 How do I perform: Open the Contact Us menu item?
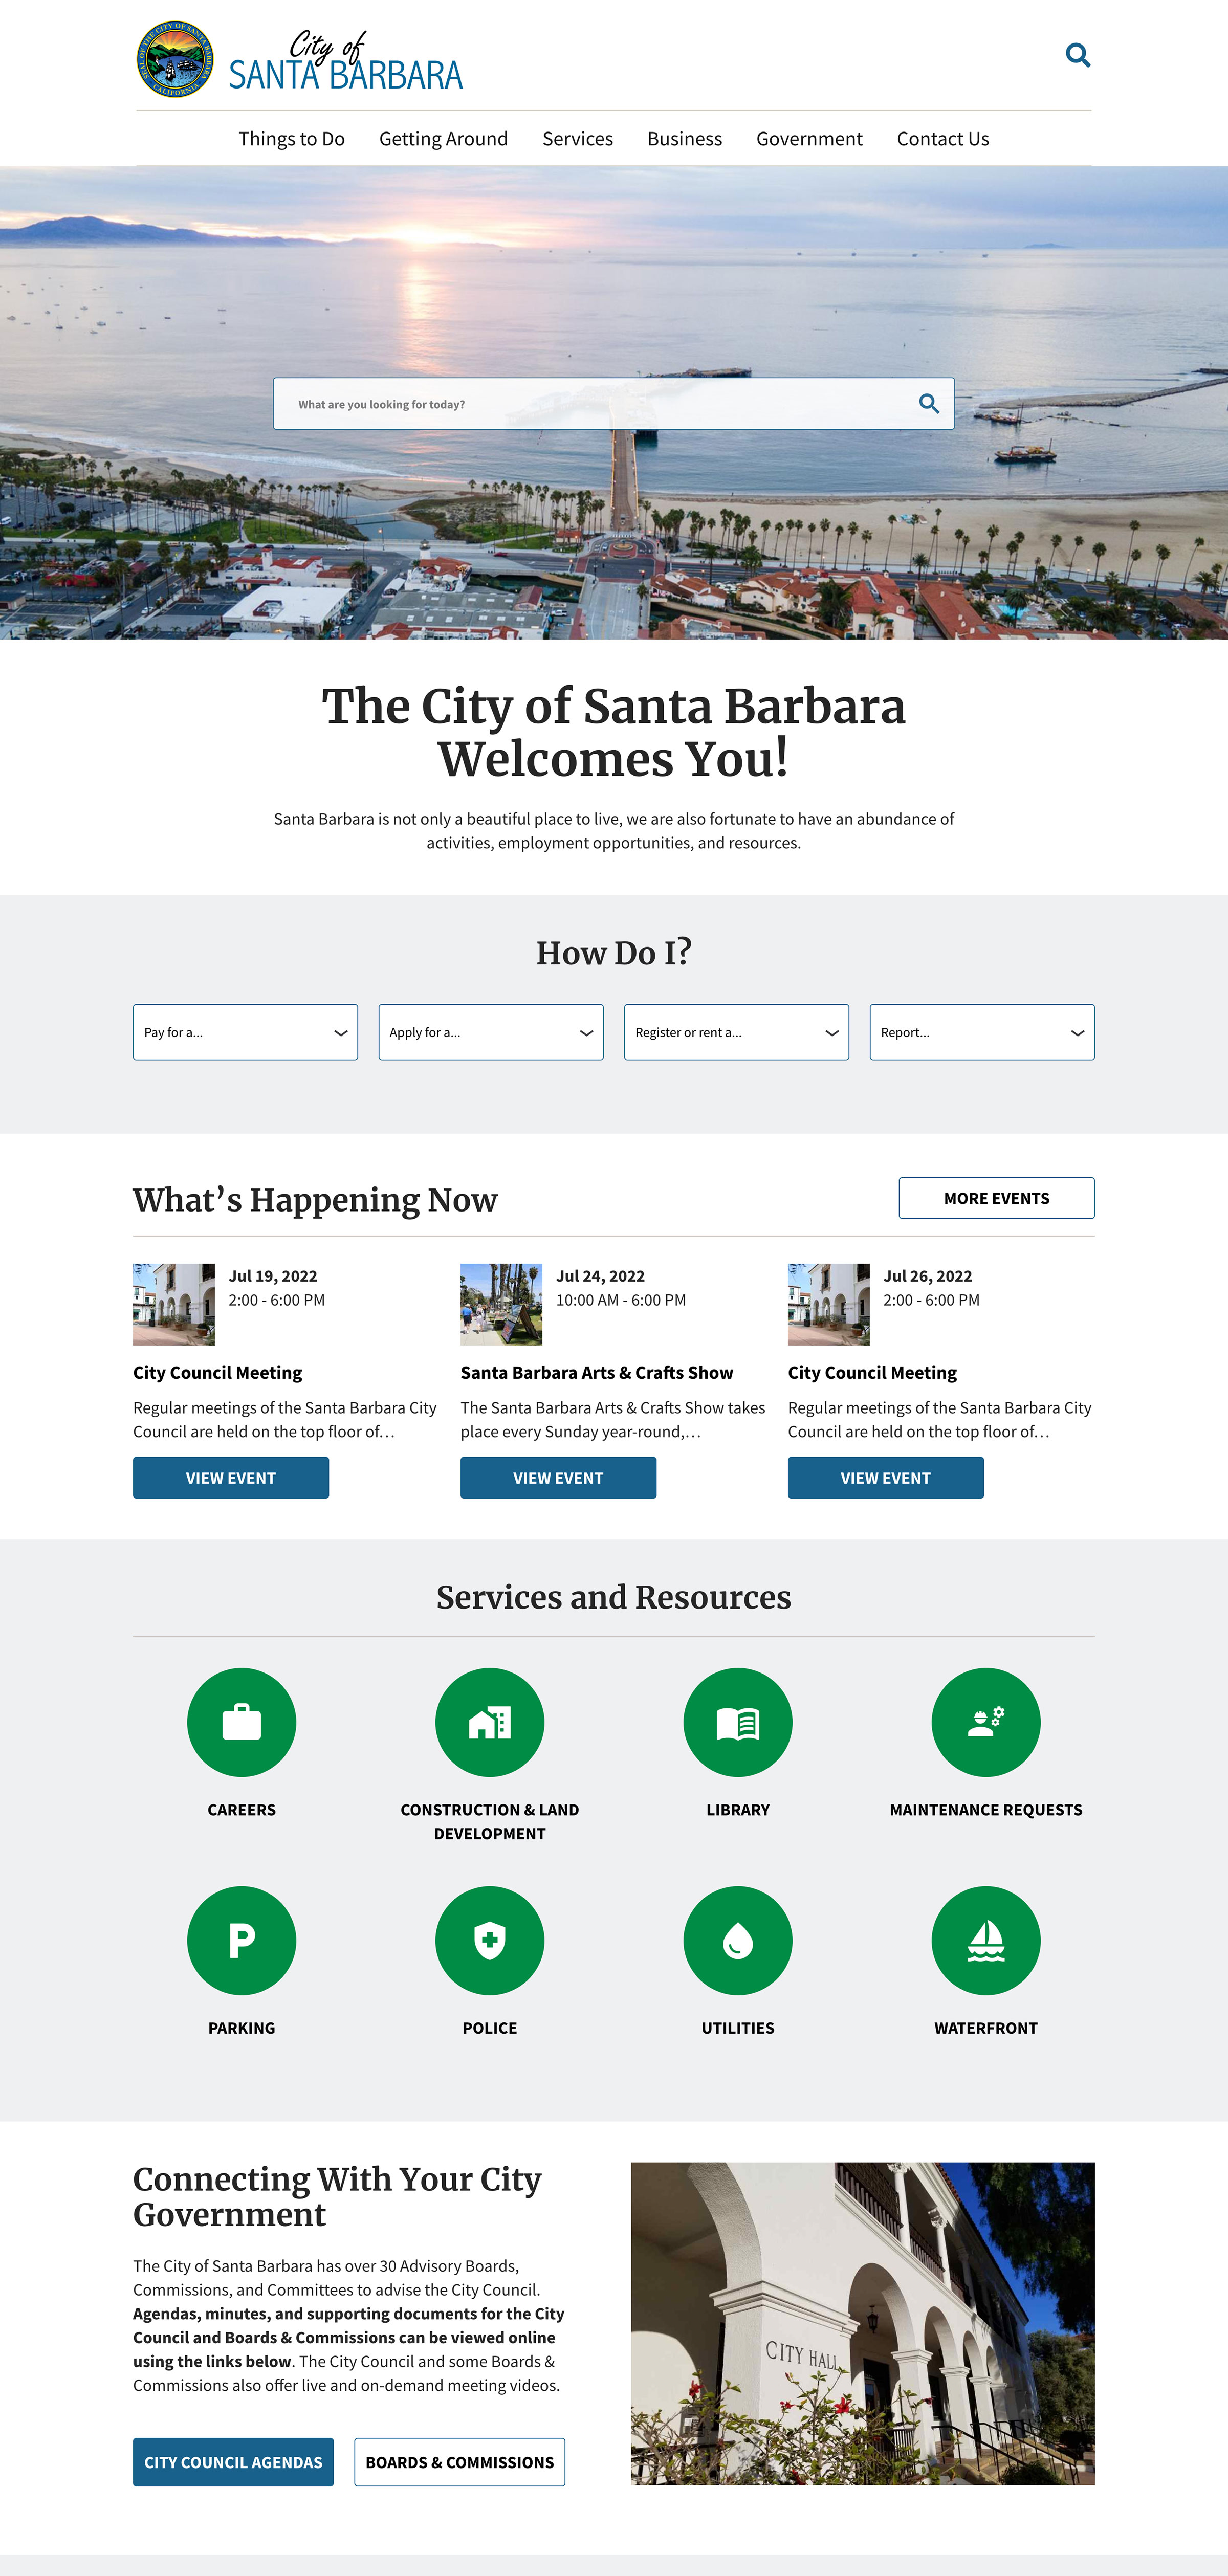[943, 139]
